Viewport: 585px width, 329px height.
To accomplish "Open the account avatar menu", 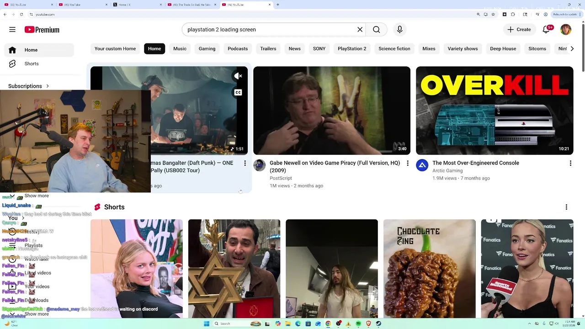I will click(x=566, y=30).
